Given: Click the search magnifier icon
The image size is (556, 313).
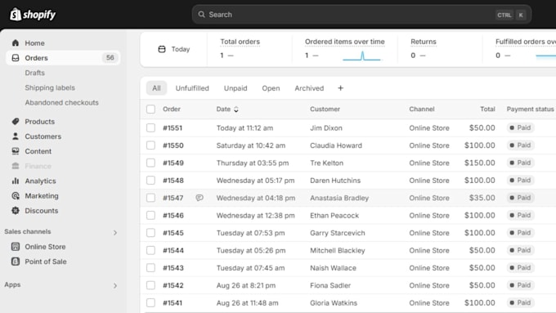Looking at the screenshot, I should [201, 15].
